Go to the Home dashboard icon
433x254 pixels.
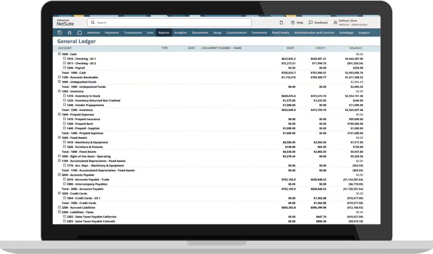[x=79, y=33]
